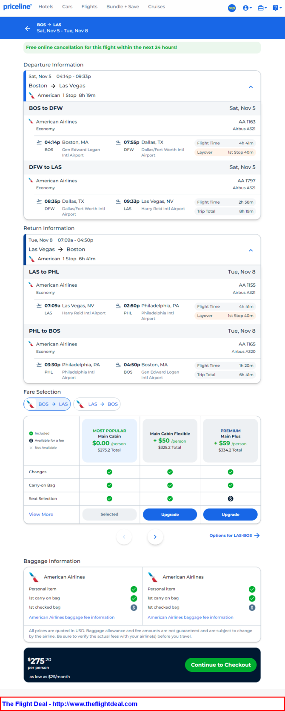This screenshot has width=285, height=711.
Task: Open the Flights menu item
Action: 89,7
